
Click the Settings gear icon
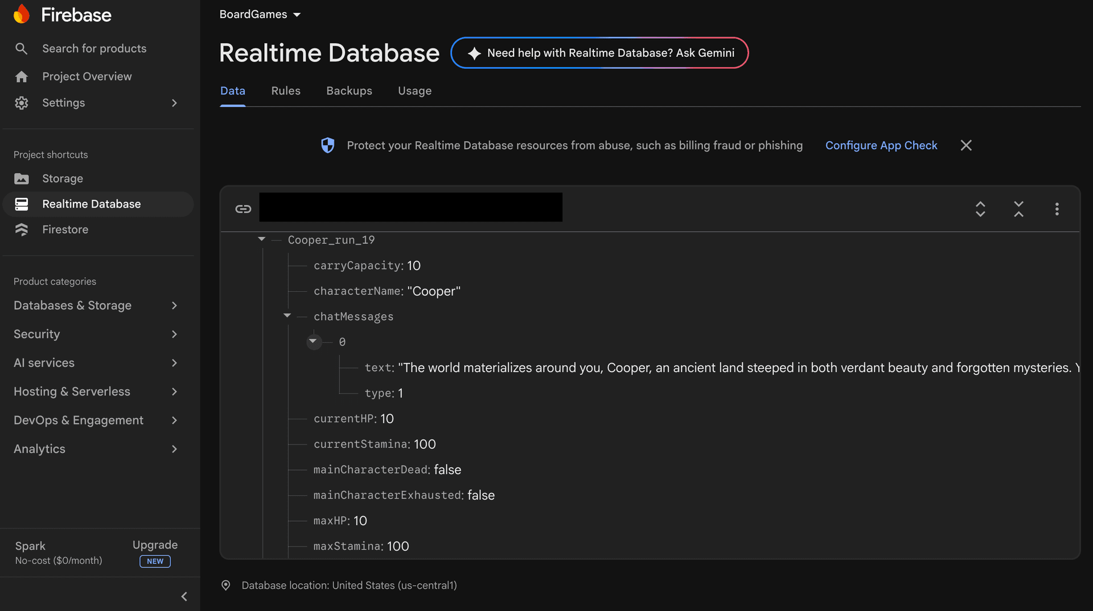(x=22, y=103)
